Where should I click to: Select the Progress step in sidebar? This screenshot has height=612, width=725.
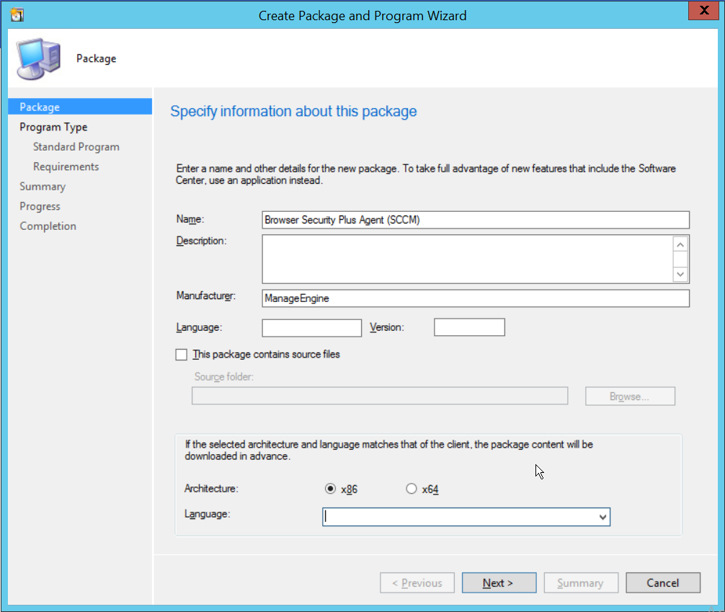40,206
